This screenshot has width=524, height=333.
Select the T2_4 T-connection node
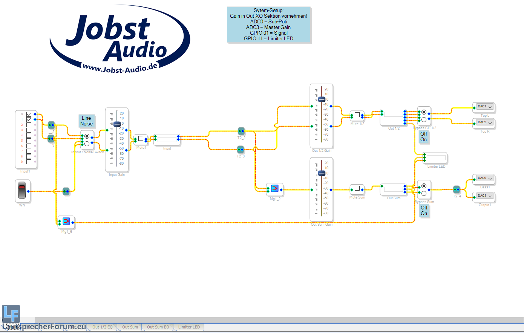pos(457,189)
